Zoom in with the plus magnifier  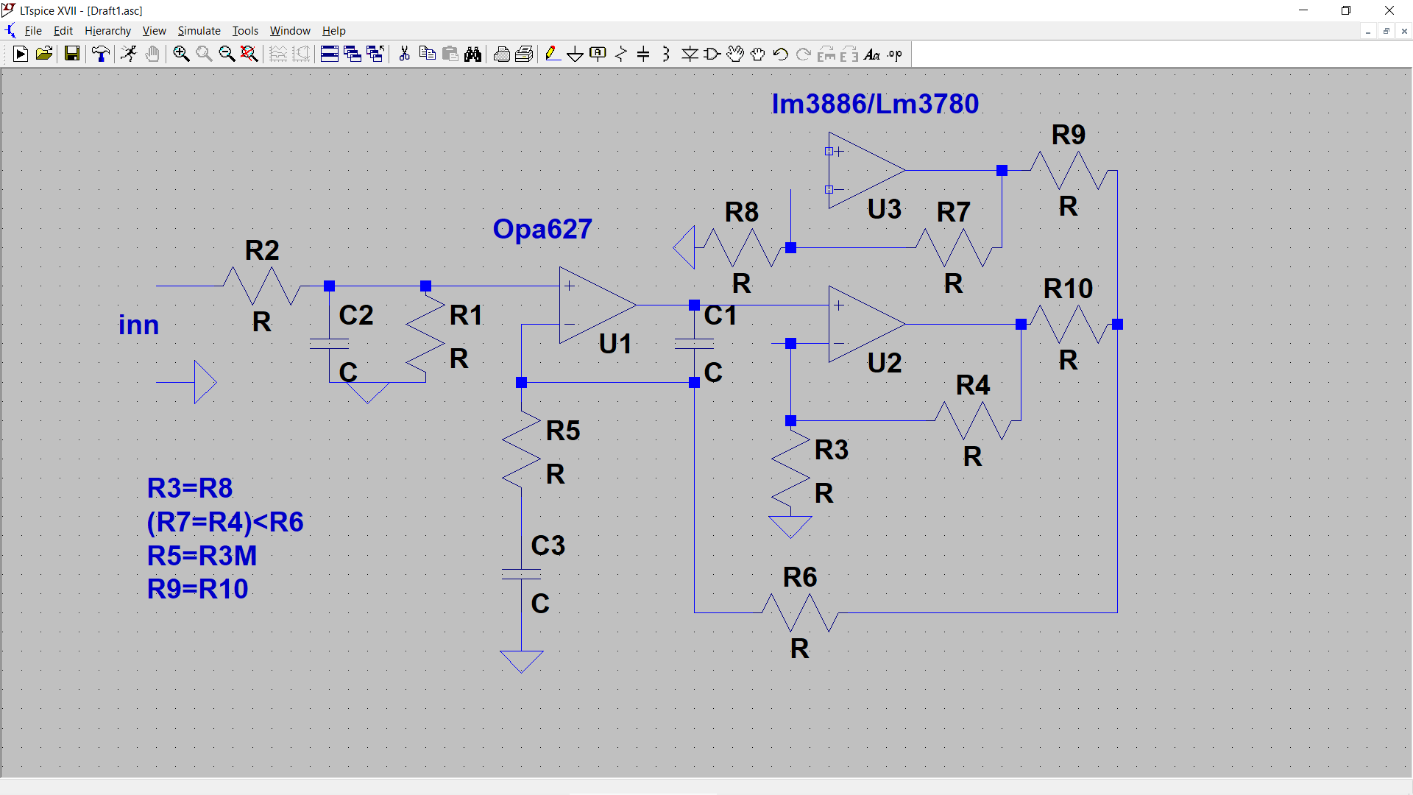(x=181, y=54)
